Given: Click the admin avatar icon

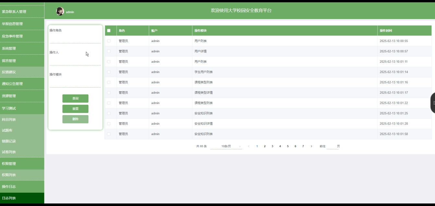Looking at the screenshot, I should pos(60,11).
